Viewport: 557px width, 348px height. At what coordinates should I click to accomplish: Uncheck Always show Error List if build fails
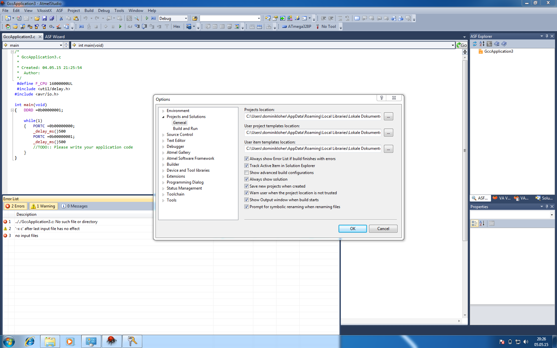(246, 159)
